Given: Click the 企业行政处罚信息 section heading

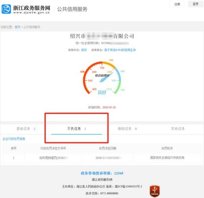Looking at the screenshot, I should click(14, 139).
